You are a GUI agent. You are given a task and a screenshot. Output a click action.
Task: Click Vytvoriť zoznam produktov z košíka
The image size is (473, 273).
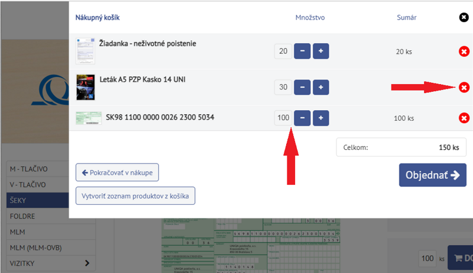point(135,195)
